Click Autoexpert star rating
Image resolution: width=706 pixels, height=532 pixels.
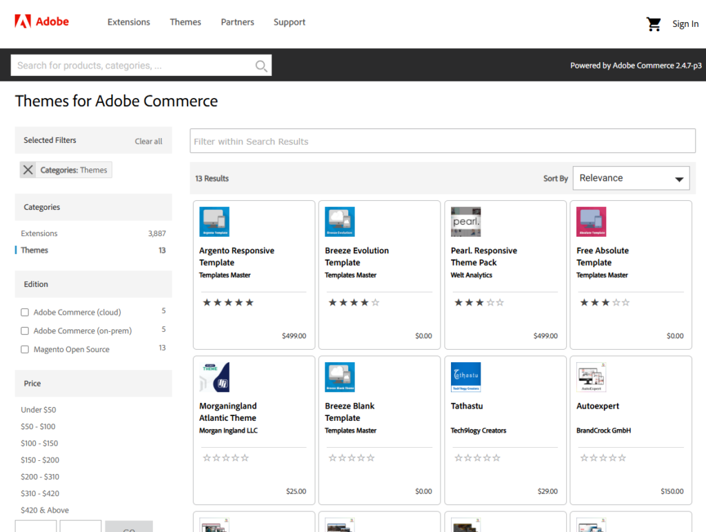pyautogui.click(x=603, y=457)
